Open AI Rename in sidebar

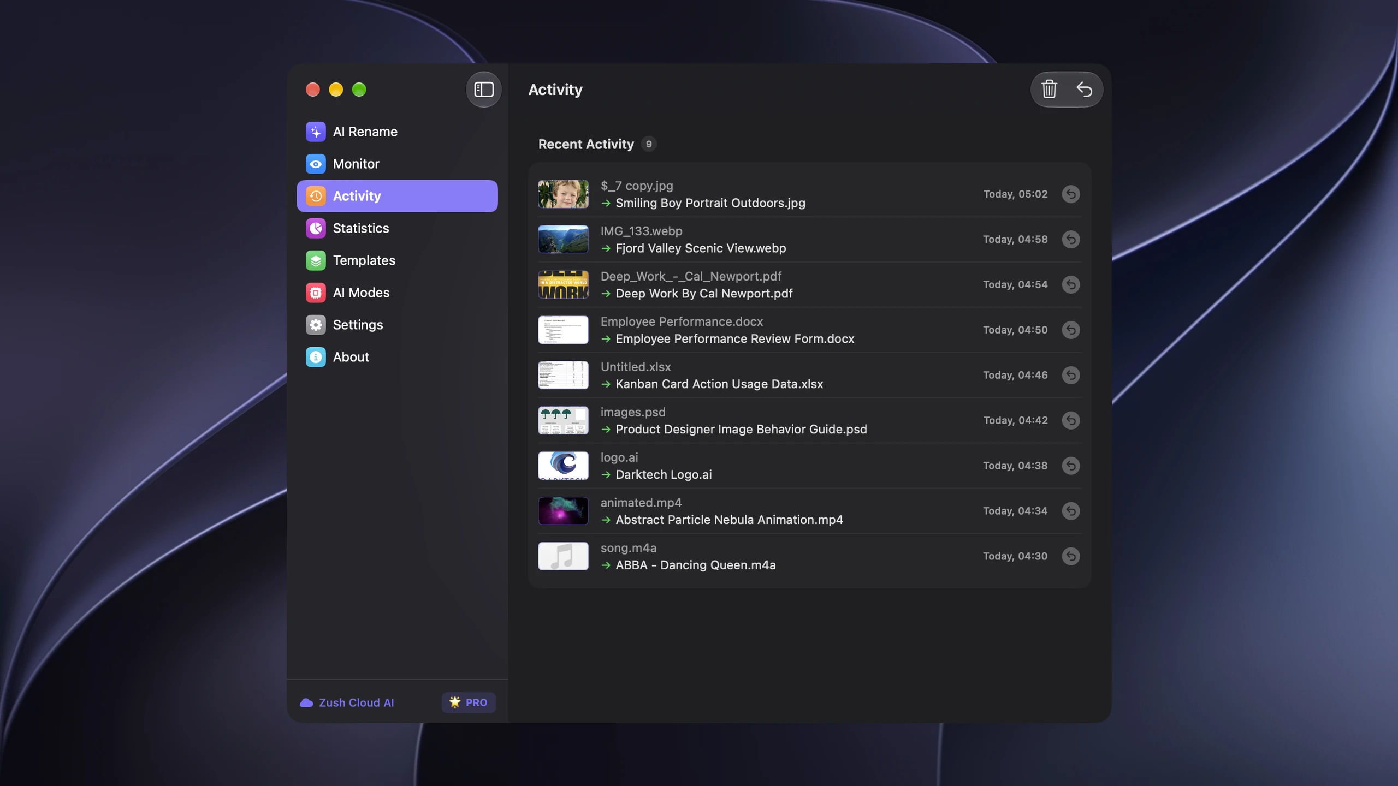397,132
